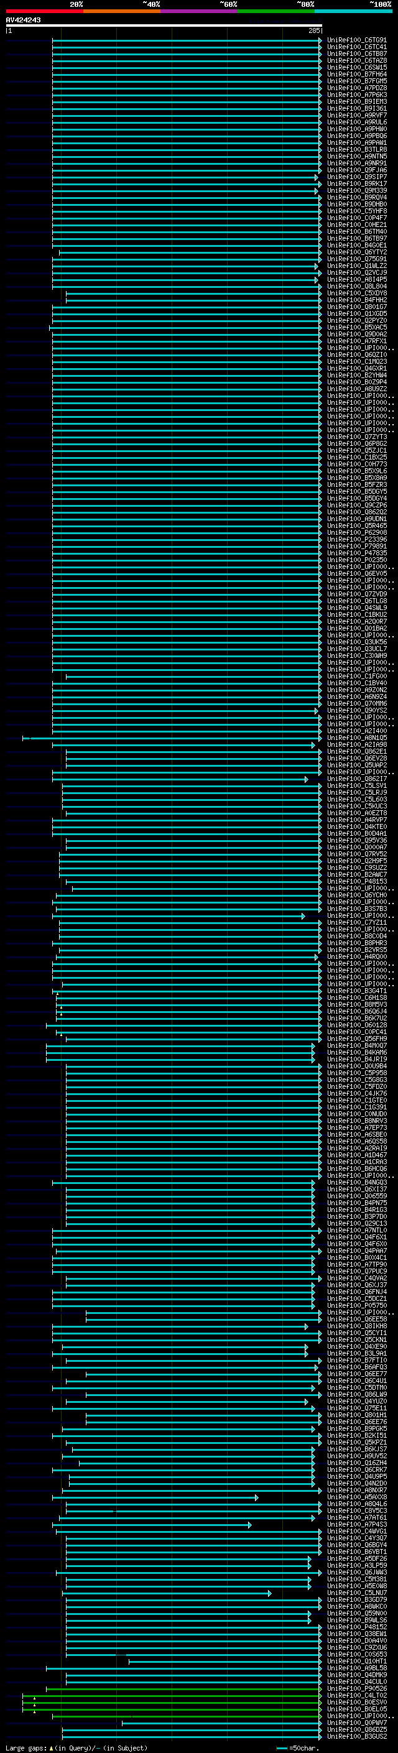Screen dimensions: 398x1753
Task: Select the UniRef100_B4M0Q7 label
Action: (x=356, y=1046)
